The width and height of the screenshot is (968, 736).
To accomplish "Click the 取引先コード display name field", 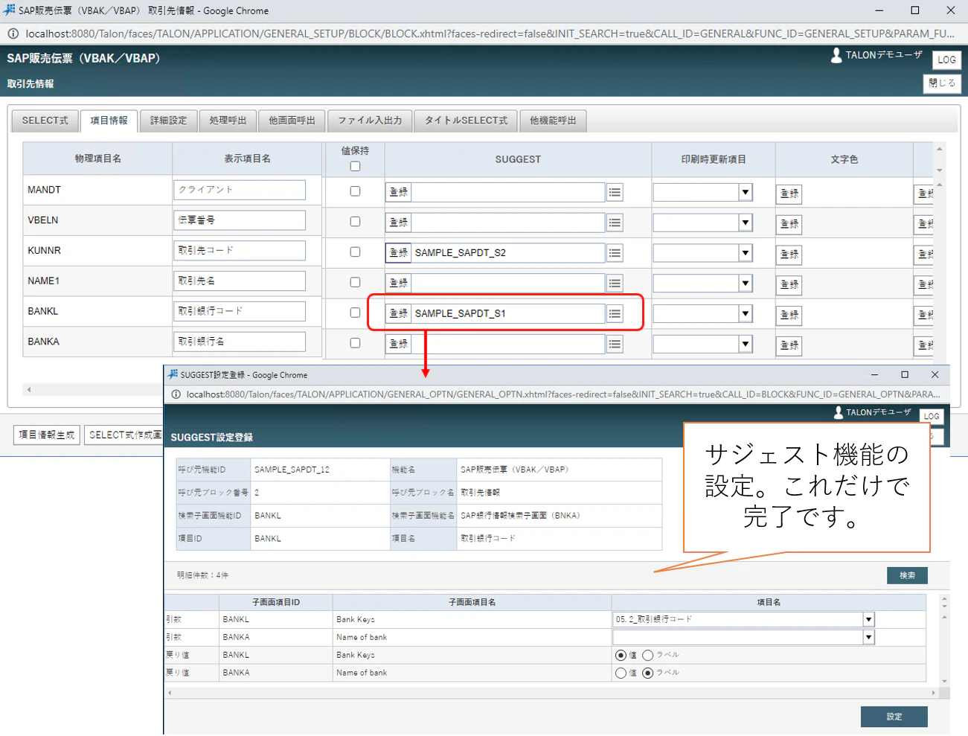I will click(240, 251).
